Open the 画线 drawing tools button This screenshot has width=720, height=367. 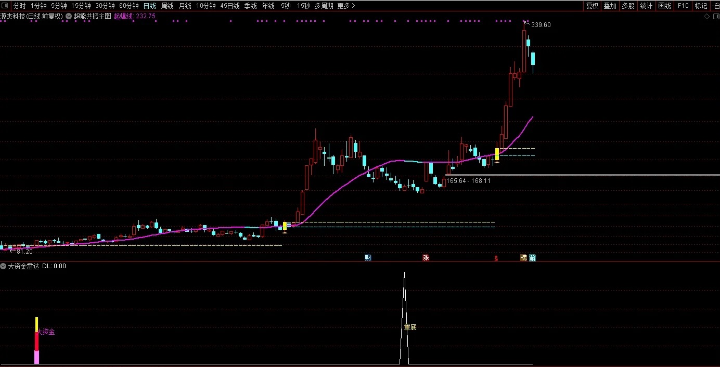[664, 6]
